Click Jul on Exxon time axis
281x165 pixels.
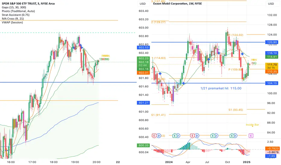click(207, 162)
